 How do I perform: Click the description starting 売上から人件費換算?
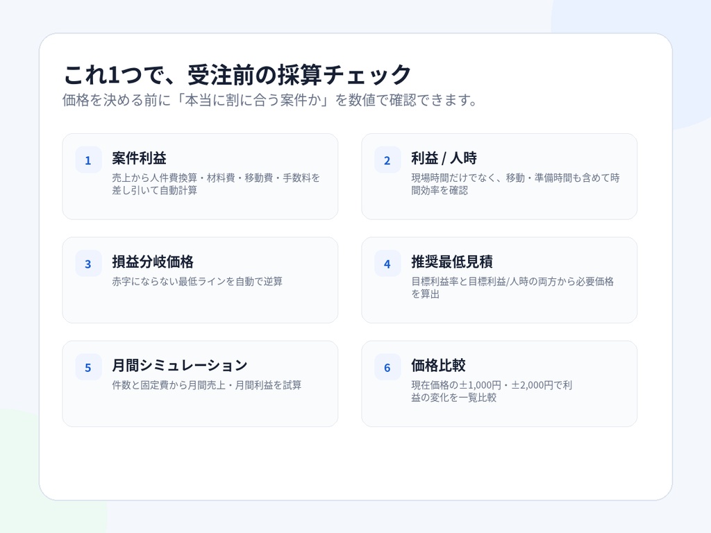coord(216,184)
